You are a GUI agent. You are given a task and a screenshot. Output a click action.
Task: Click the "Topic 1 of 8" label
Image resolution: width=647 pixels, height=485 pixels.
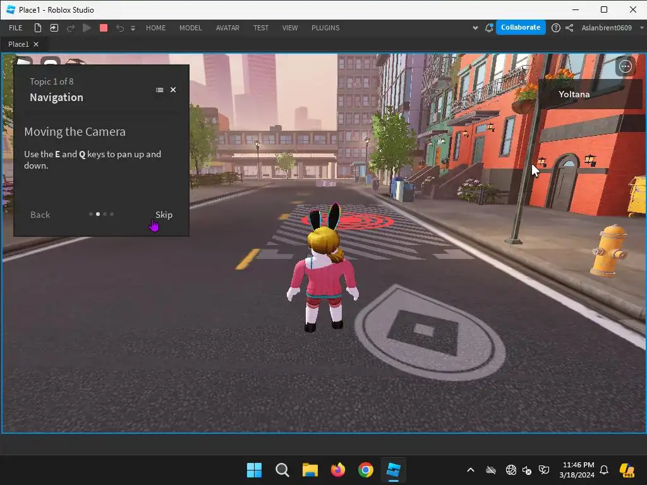pyautogui.click(x=52, y=81)
